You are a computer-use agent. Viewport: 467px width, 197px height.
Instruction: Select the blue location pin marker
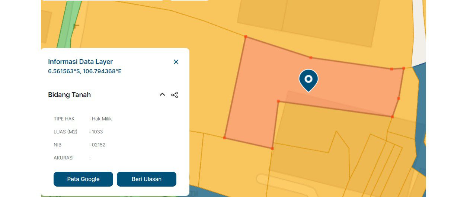[x=308, y=80]
